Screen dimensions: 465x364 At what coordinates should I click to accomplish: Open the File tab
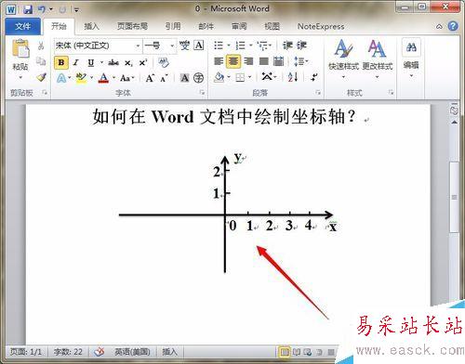[22, 26]
